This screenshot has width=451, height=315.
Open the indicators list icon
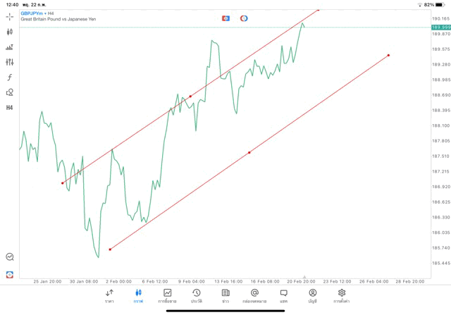[10, 47]
